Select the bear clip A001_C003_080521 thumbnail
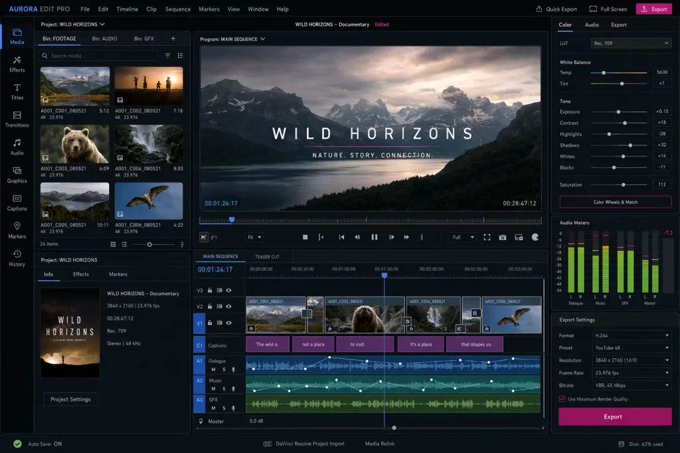 74,144
